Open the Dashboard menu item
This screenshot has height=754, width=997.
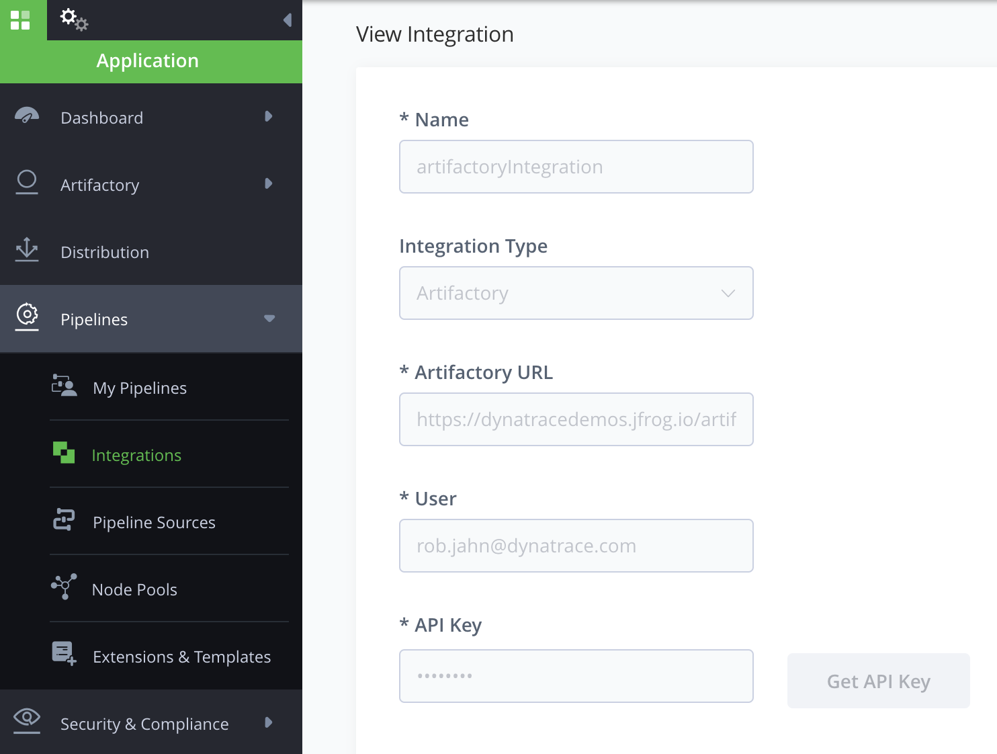coord(151,117)
